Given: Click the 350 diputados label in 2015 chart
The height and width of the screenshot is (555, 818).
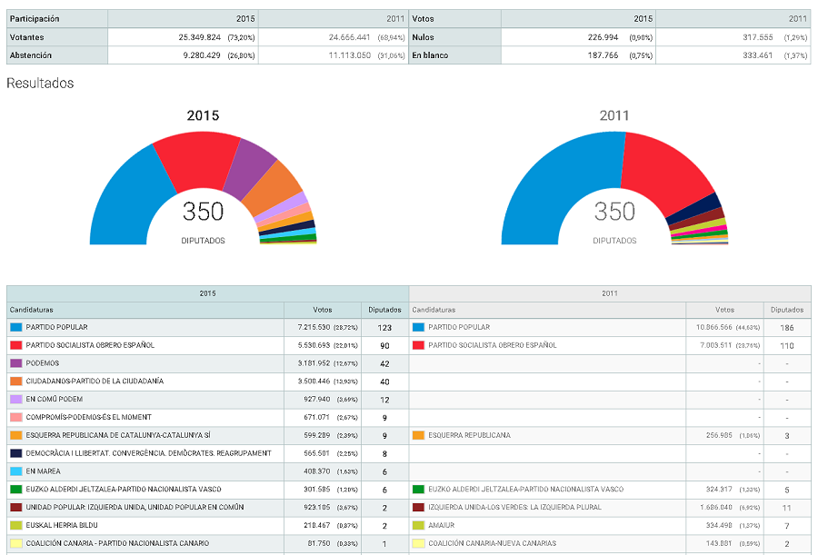Looking at the screenshot, I should coord(203,213).
